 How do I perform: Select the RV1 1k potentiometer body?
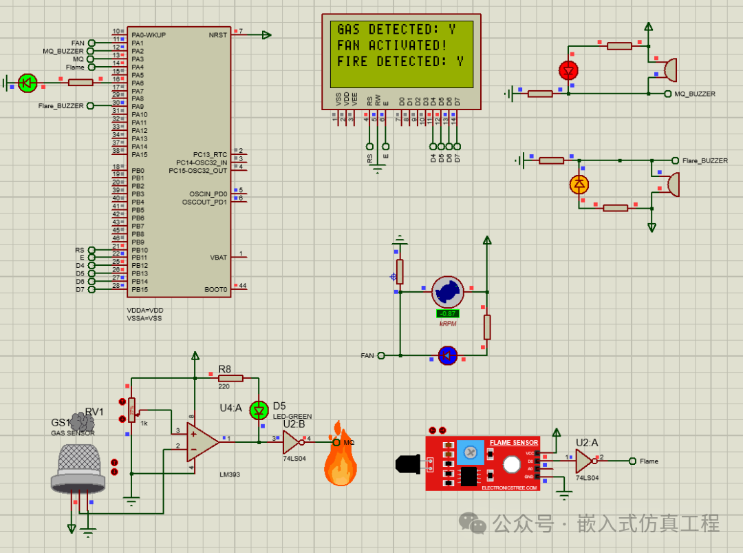131,410
